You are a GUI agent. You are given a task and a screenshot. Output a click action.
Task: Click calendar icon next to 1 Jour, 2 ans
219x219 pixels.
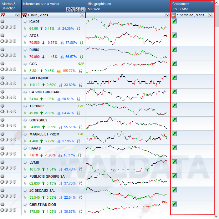[24, 15]
